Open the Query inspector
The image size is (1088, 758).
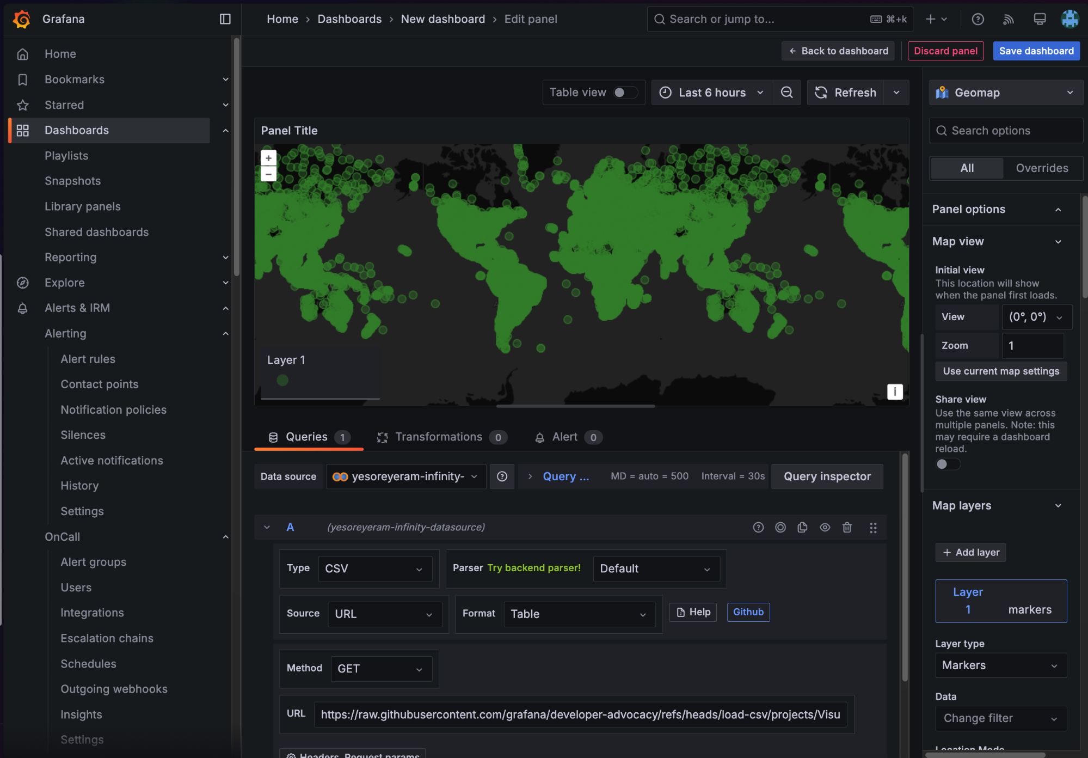(827, 476)
